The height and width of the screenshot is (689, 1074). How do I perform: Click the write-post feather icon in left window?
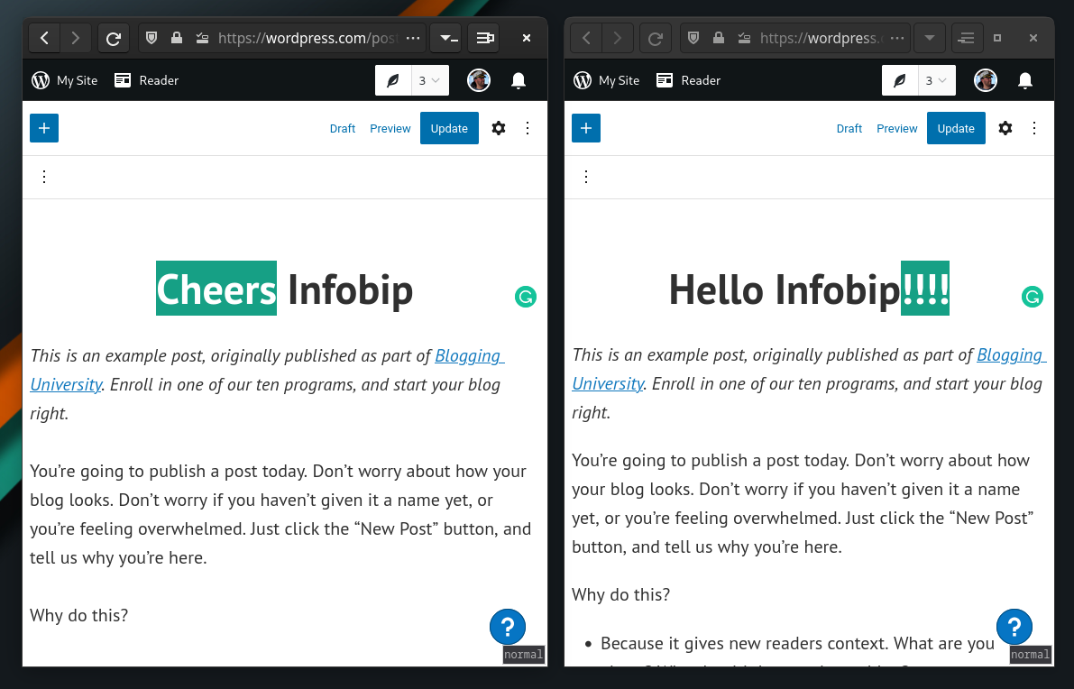click(x=393, y=81)
